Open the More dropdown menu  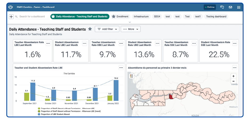131,29
